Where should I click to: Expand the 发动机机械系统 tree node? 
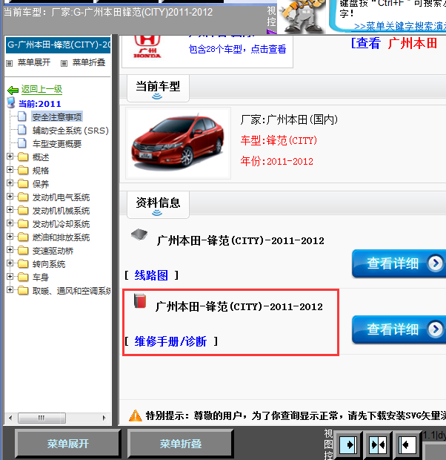point(10,210)
